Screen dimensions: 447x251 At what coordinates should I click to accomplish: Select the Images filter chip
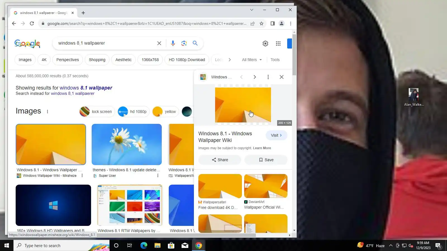[25, 60]
